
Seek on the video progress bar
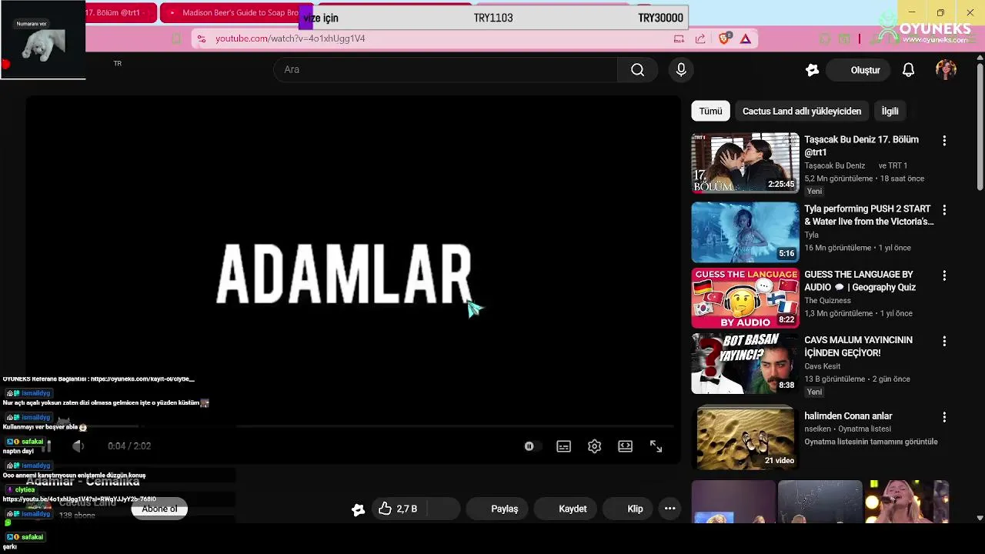point(354,426)
